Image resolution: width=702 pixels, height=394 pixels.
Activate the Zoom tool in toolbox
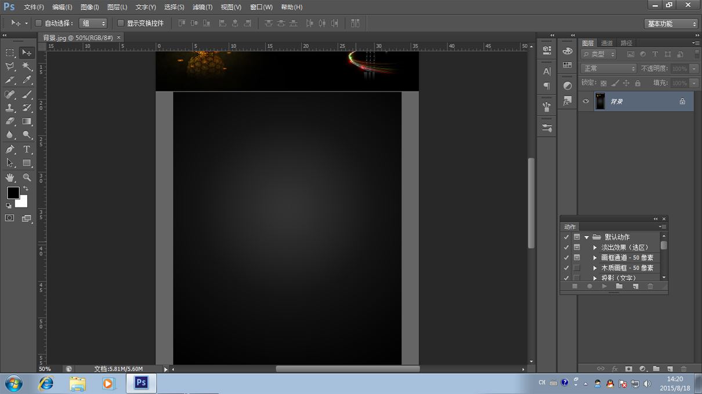click(27, 177)
